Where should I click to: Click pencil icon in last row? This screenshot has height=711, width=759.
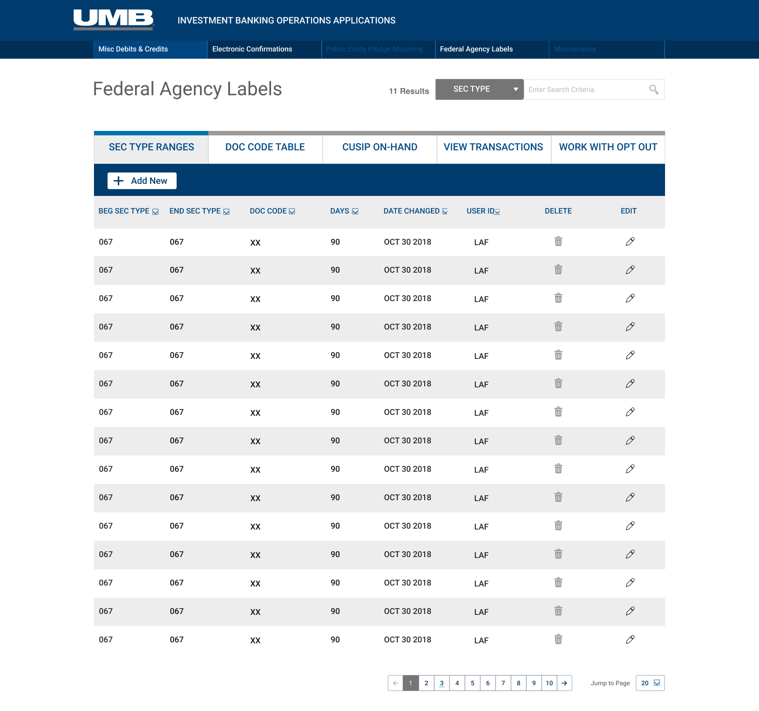[x=630, y=639]
